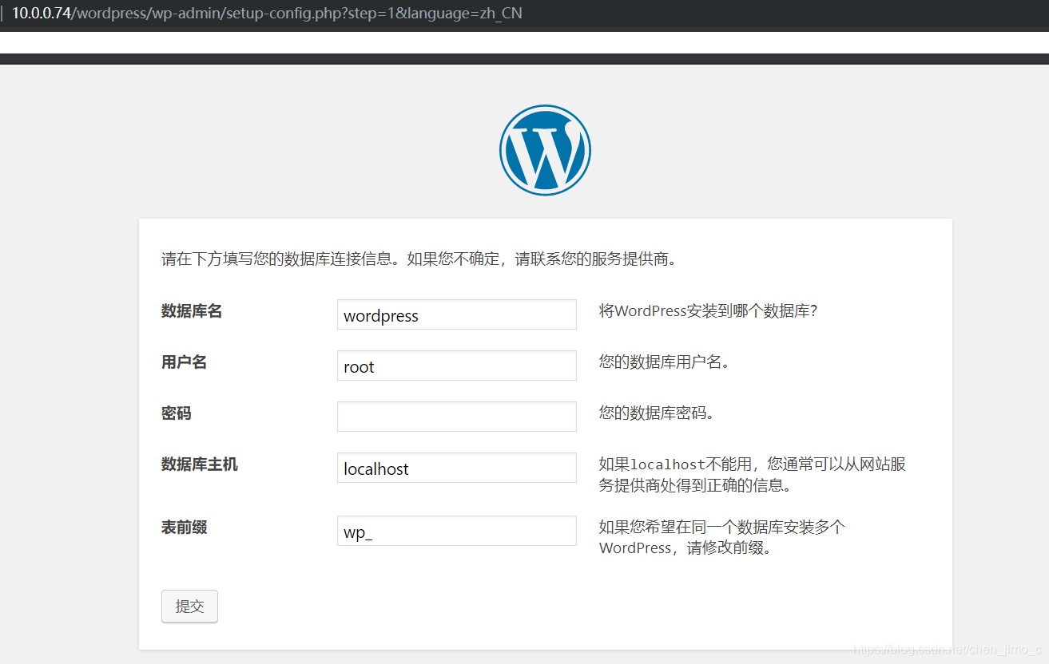Click the hint text 您的数据库用户名。

(665, 362)
